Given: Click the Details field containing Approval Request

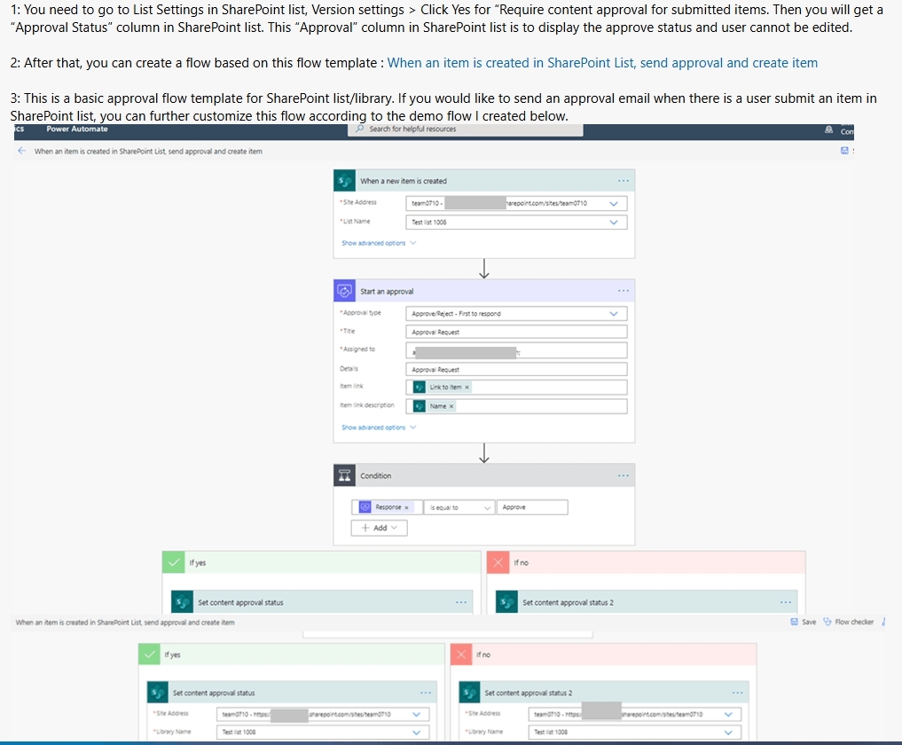Looking at the screenshot, I should point(516,369).
